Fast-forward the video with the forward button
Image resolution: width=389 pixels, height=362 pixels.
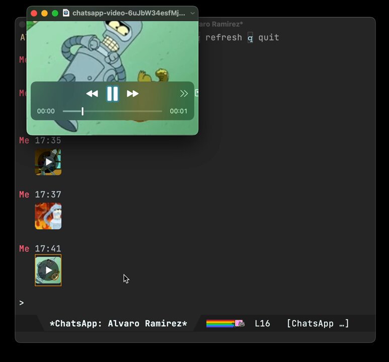click(133, 94)
